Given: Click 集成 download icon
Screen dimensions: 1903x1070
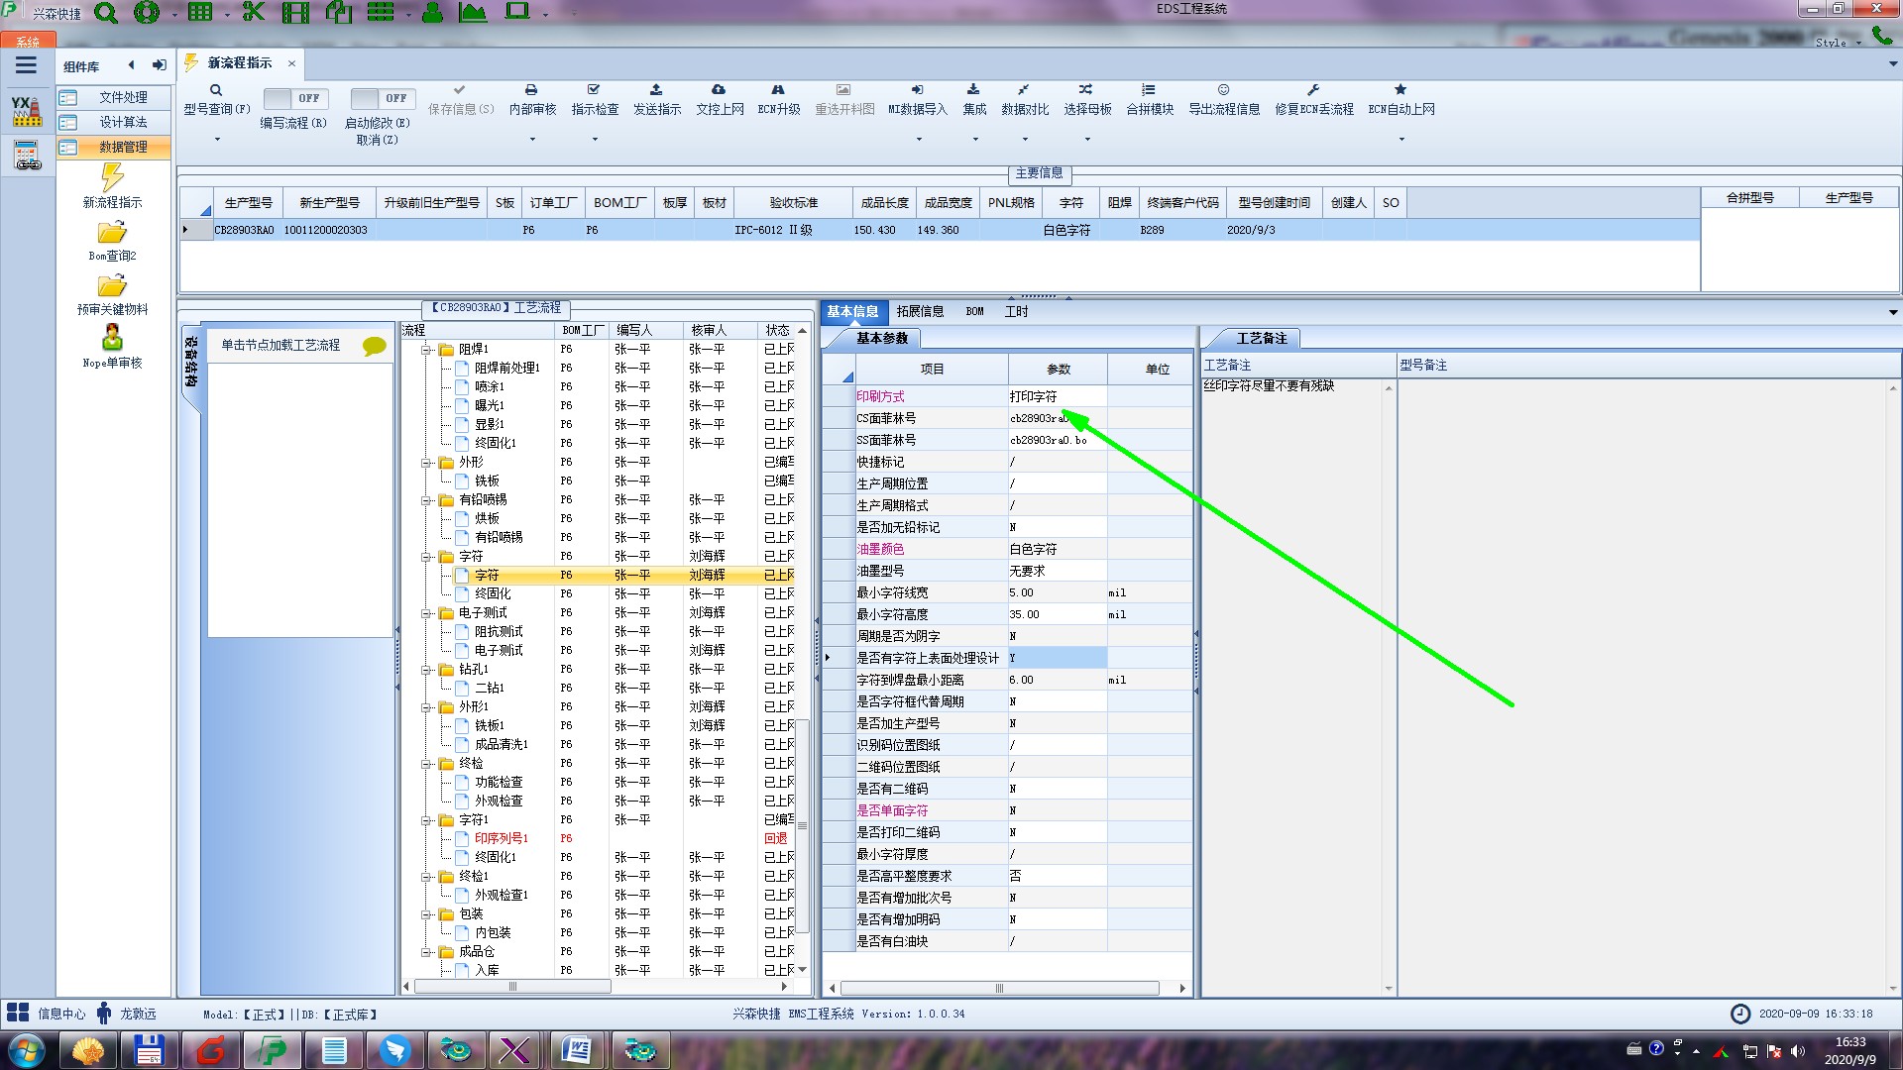Looking at the screenshot, I should [974, 99].
